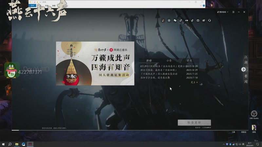262x147 pixels.
Task: Open the WeChat icon in launcher
Action: pyautogui.click(x=175, y=21)
